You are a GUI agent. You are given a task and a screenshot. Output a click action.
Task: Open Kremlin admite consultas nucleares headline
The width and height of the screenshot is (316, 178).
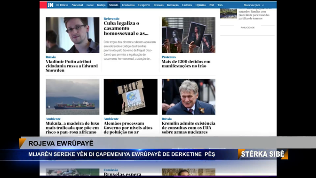pyautogui.click(x=189, y=128)
